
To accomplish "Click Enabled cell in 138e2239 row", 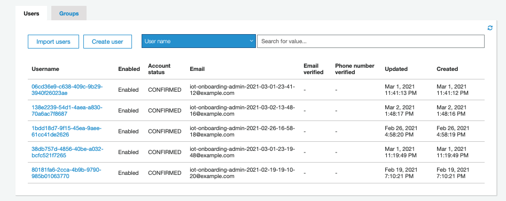I will pos(128,110).
